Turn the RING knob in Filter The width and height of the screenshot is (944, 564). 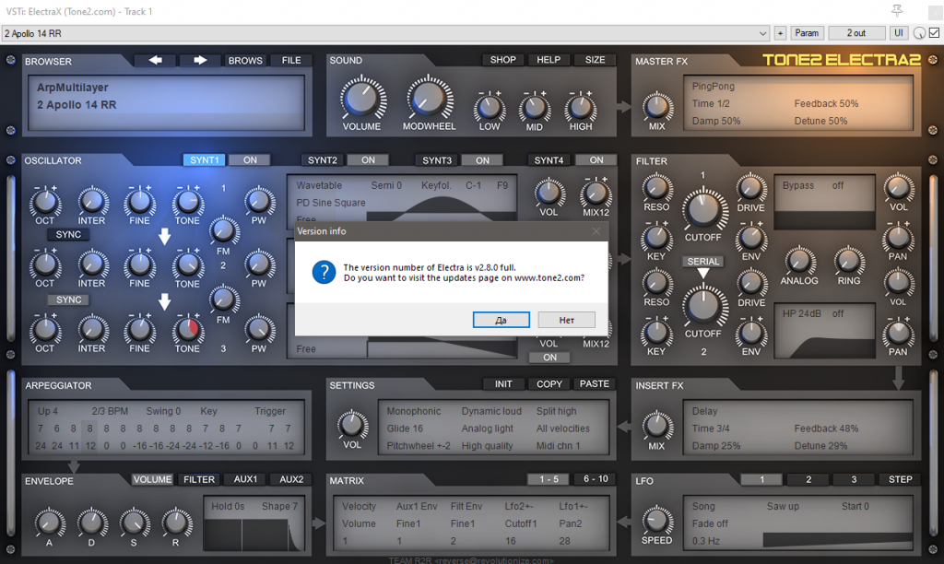pyautogui.click(x=848, y=261)
